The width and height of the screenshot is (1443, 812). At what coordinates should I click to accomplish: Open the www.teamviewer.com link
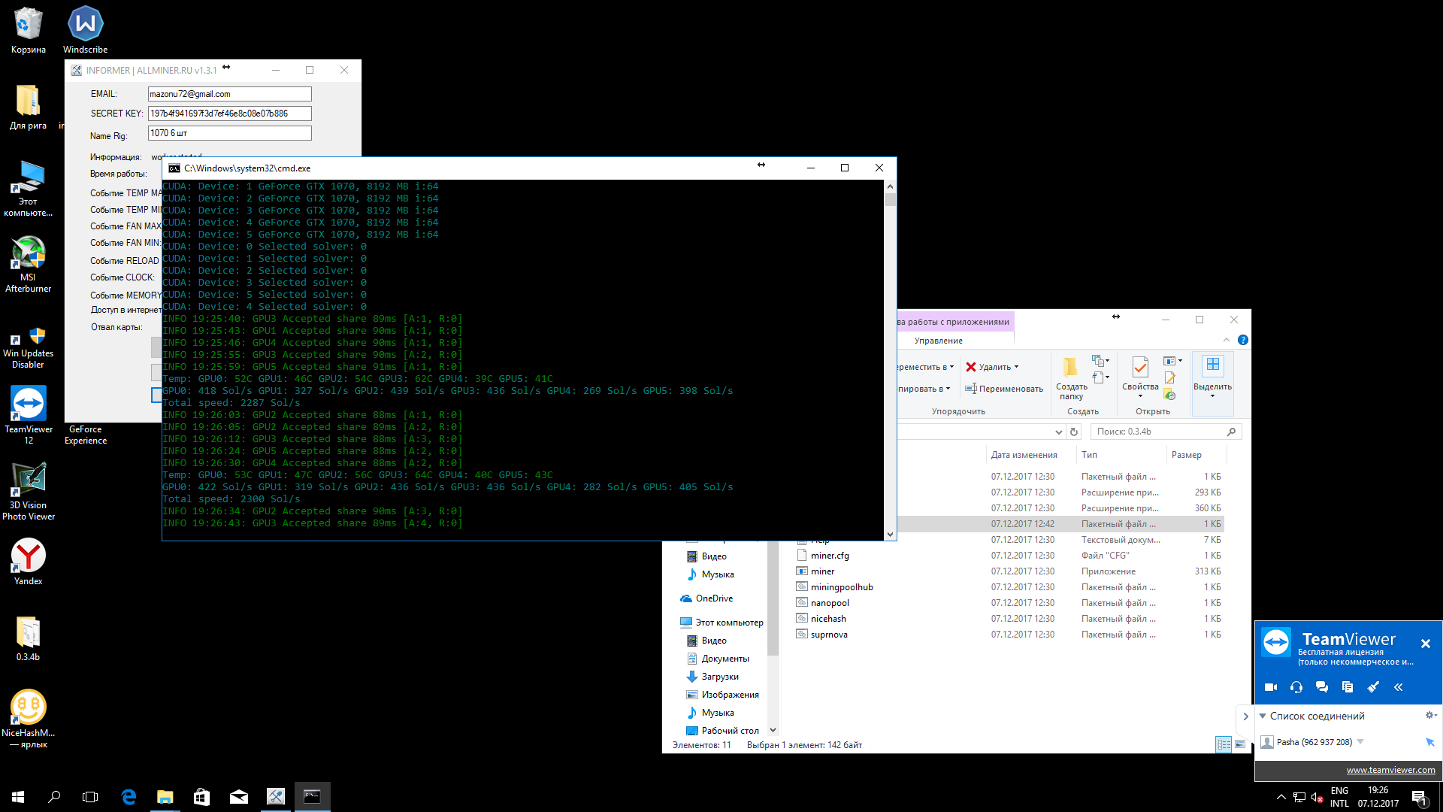1390,770
